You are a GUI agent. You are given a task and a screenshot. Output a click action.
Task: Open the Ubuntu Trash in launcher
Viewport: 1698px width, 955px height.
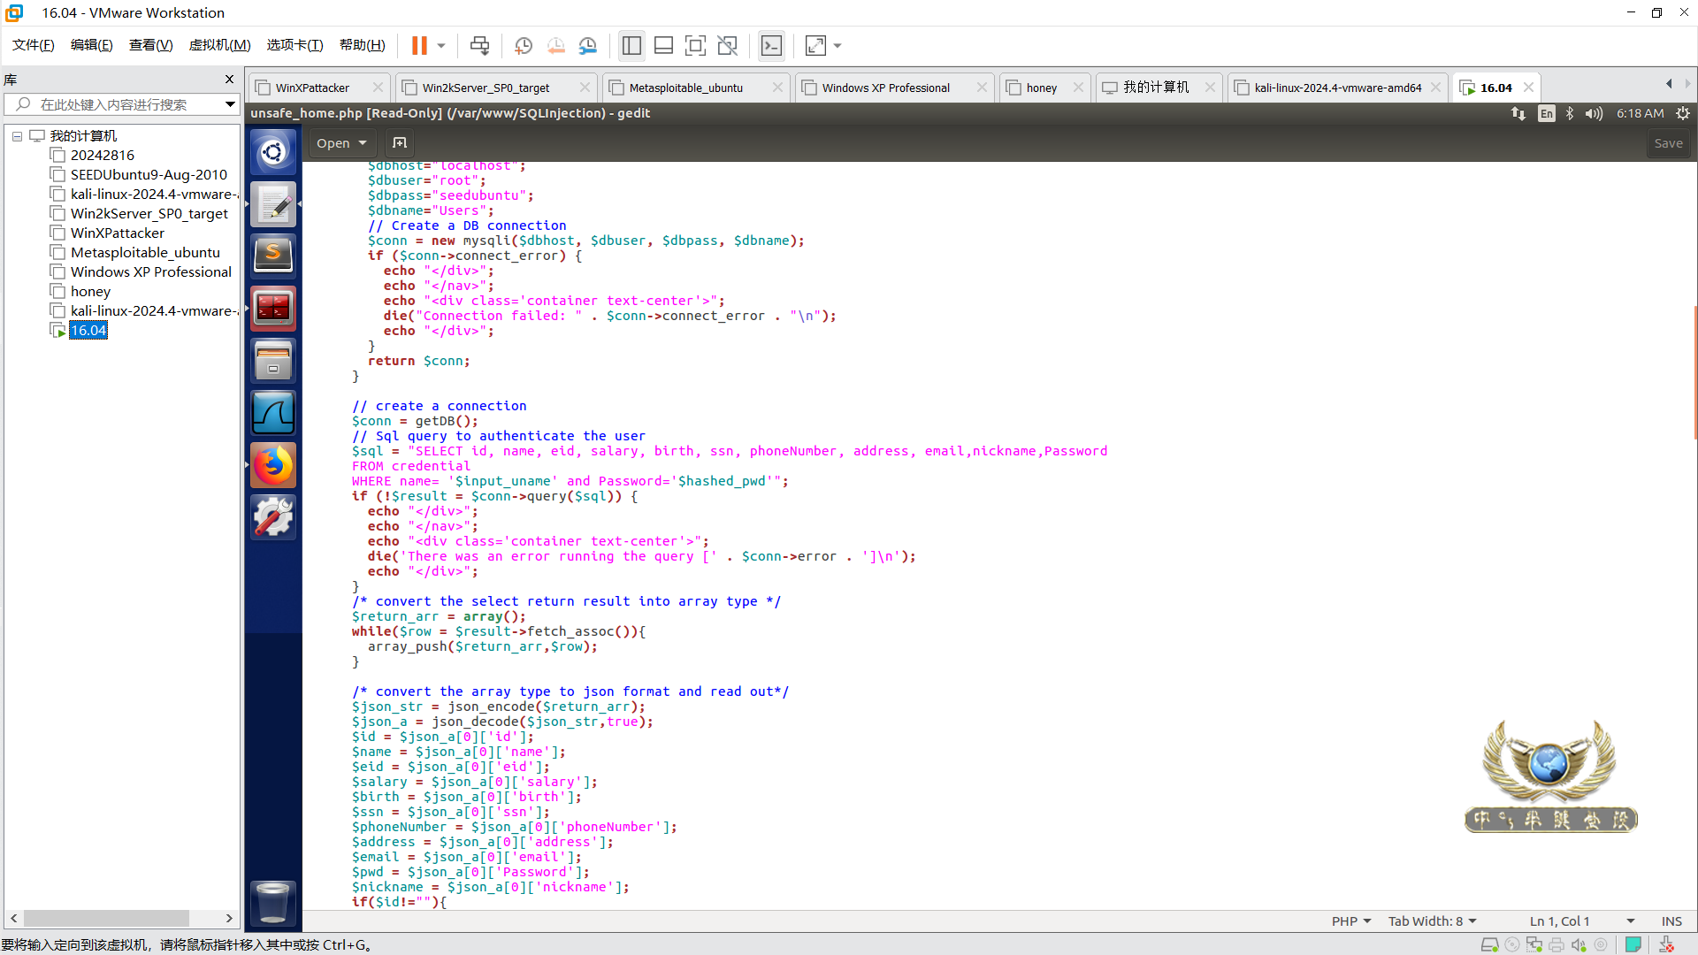(x=273, y=903)
